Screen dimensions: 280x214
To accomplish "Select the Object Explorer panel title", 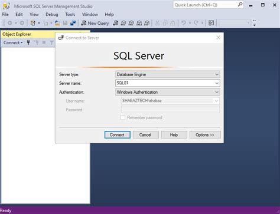I will pos(17,34).
